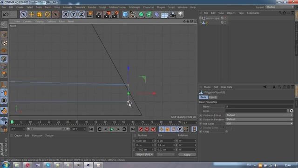Open the Size mode dropdown next to Apply
The width and height of the screenshot is (298, 168).
pyautogui.click(x=166, y=154)
